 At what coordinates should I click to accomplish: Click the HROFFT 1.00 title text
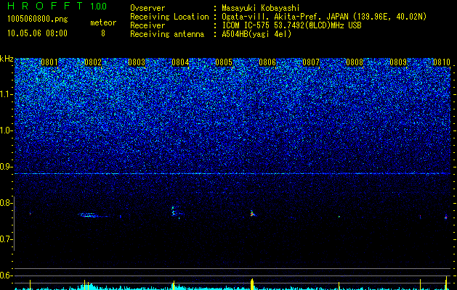(x=57, y=6)
